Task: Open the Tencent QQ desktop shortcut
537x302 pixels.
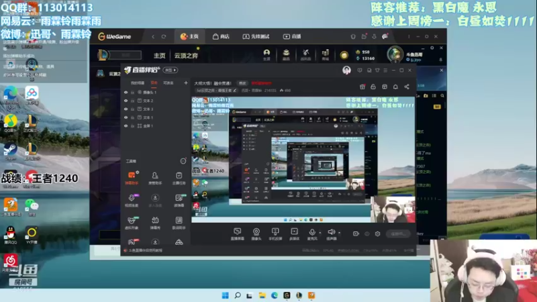Action: point(10,235)
